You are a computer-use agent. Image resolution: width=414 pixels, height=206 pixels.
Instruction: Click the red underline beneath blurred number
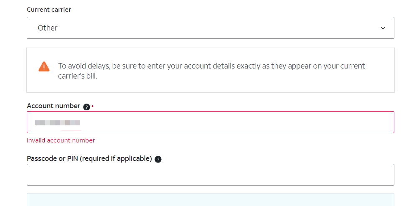click(x=71, y=130)
